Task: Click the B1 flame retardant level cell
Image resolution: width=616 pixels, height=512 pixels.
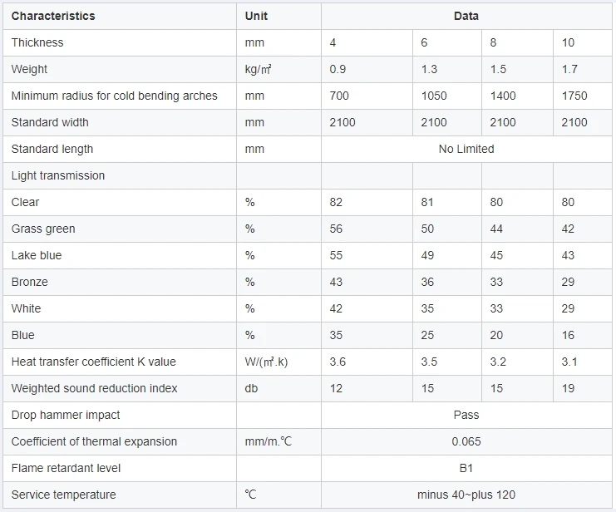Action: click(x=466, y=468)
